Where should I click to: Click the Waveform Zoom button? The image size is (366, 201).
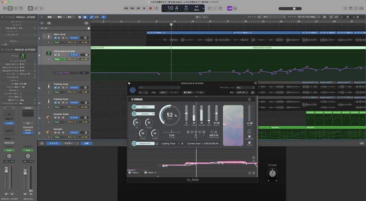tap(324, 17)
